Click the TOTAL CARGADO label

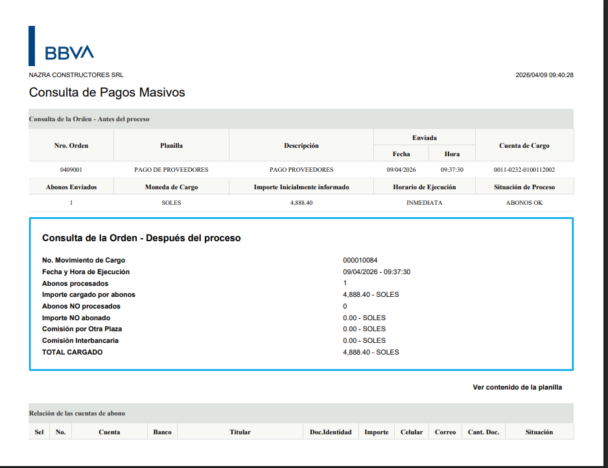pyautogui.click(x=72, y=352)
